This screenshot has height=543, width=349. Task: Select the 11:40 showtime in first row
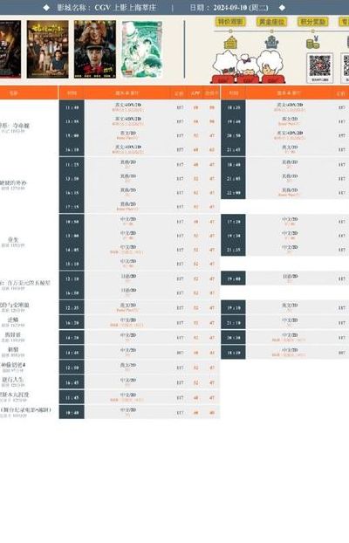point(72,107)
